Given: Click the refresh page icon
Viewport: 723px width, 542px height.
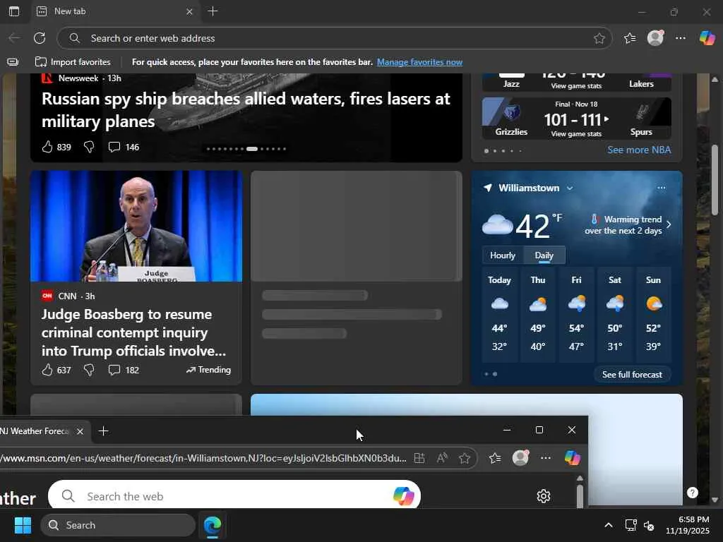Looking at the screenshot, I should [x=40, y=38].
